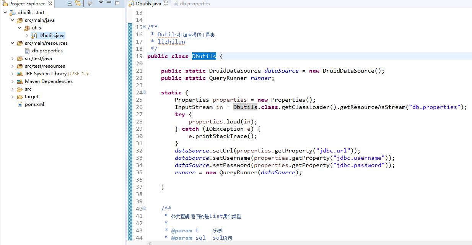The image size is (472, 245).
Task: Close the Project Explorer view tab
Action: 50,3
